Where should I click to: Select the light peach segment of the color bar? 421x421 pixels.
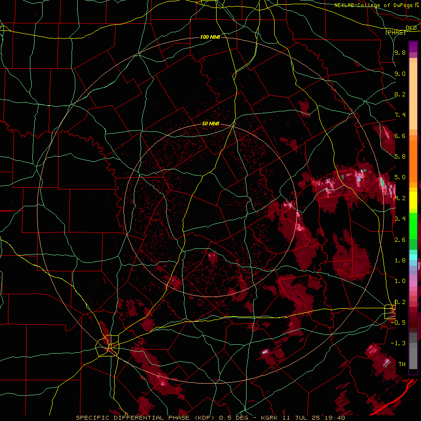coord(413,97)
